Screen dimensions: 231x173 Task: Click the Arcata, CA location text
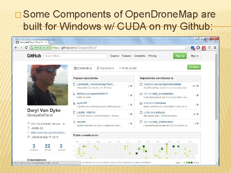coord(37,128)
